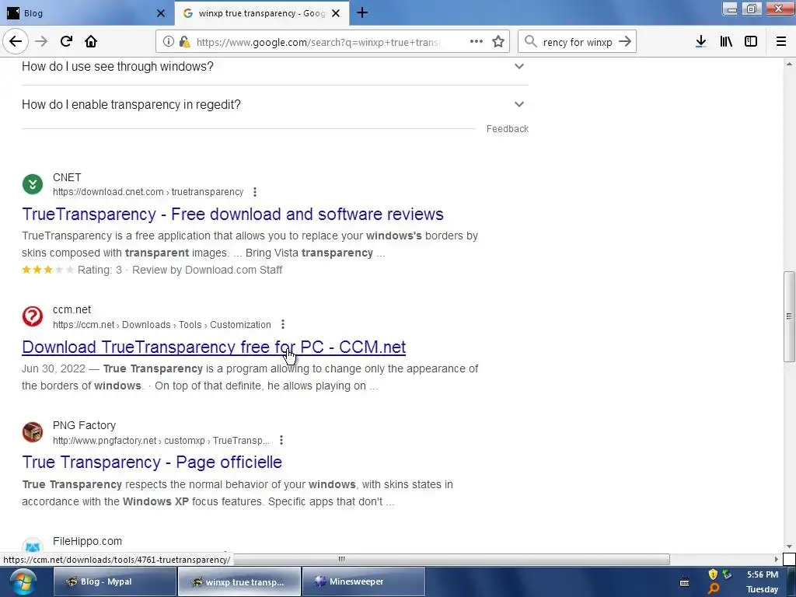Viewport: 796px width, 597px height.
Task: Open the browser home page
Action: click(x=91, y=42)
